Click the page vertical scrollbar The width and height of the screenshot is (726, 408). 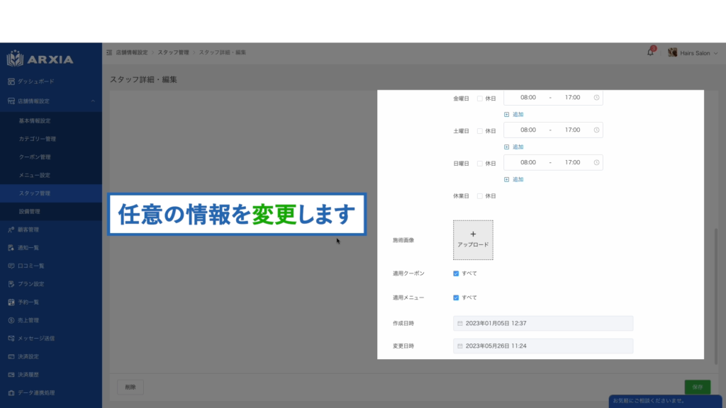click(716, 296)
